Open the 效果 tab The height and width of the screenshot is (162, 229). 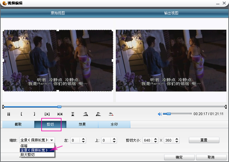pyautogui.click(x=82, y=124)
